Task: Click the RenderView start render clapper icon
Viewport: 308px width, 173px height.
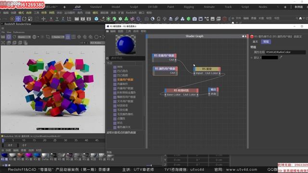Action: point(3,37)
